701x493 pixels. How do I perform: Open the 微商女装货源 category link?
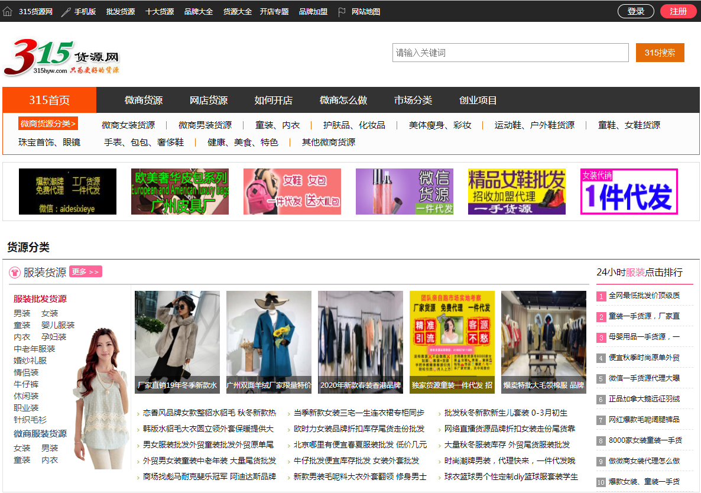click(128, 125)
